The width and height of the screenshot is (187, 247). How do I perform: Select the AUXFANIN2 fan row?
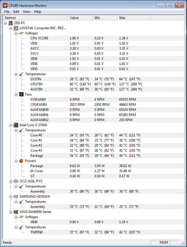[x=107, y=120]
